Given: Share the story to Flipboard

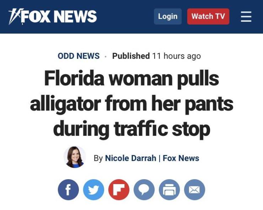Looking at the screenshot, I should [119, 189].
